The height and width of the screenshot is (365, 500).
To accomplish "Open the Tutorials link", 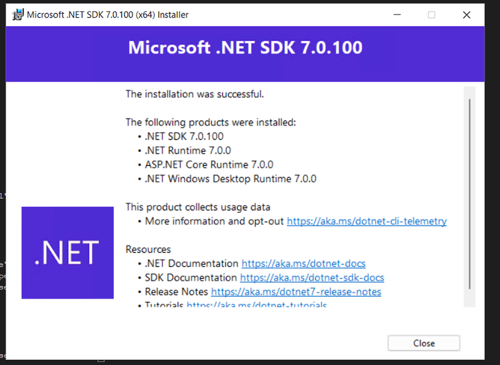I will [256, 305].
